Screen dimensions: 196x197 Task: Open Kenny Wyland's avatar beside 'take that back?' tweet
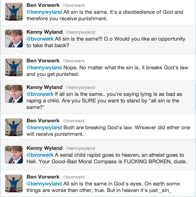coord(14,39)
